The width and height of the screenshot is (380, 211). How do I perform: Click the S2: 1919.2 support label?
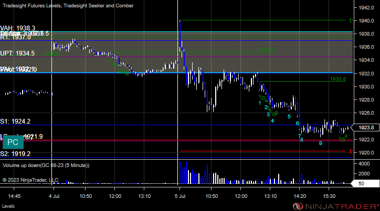[15, 154]
